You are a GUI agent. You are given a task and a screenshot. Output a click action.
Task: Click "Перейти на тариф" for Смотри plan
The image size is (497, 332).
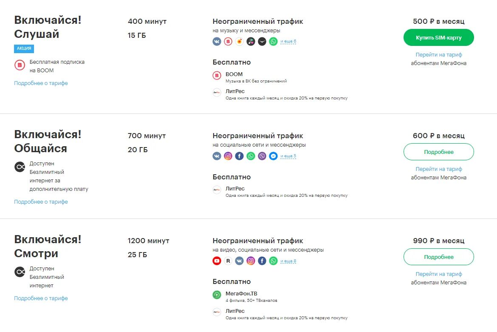(x=438, y=274)
